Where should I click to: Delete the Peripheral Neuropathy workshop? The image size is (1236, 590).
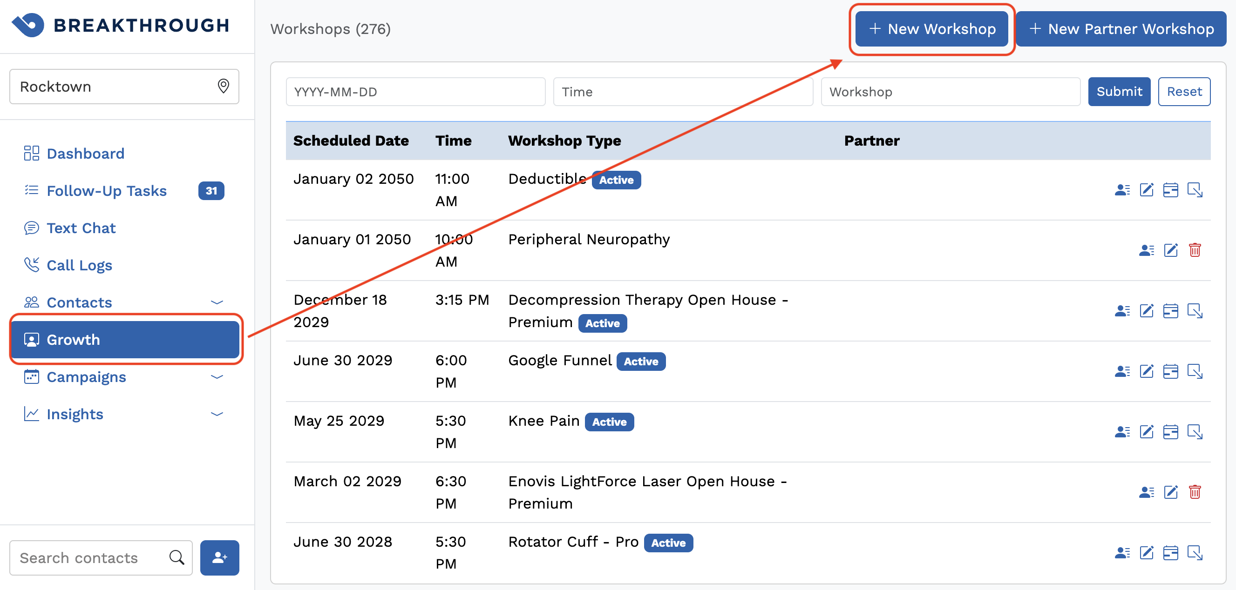click(x=1194, y=251)
